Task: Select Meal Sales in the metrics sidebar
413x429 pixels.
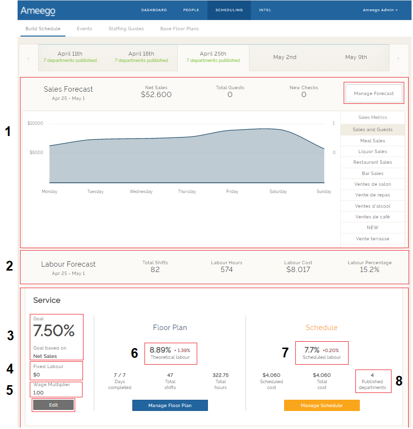Action: pyautogui.click(x=372, y=140)
